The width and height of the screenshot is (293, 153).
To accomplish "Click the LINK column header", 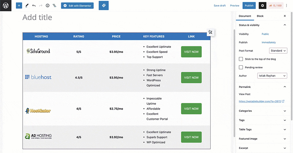I will point(191,37).
